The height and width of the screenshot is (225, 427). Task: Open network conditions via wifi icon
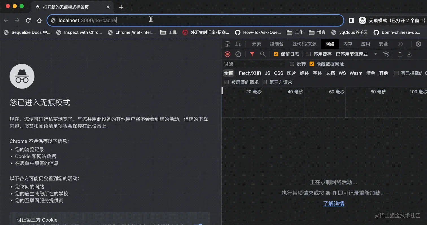click(386, 54)
